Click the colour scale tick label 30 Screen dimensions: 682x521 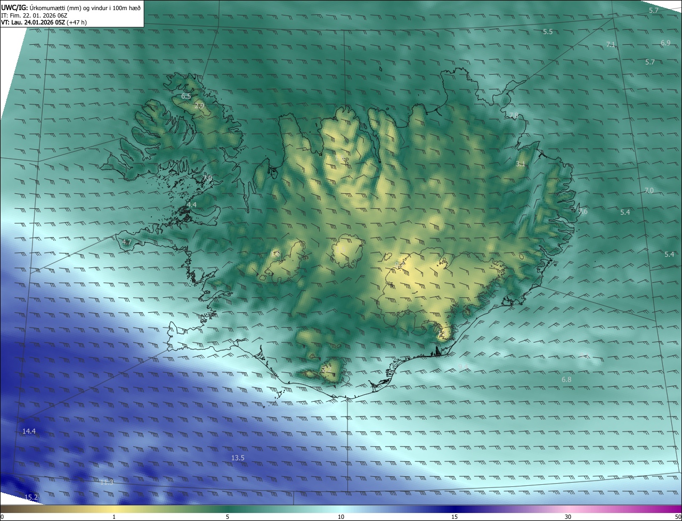(568, 517)
